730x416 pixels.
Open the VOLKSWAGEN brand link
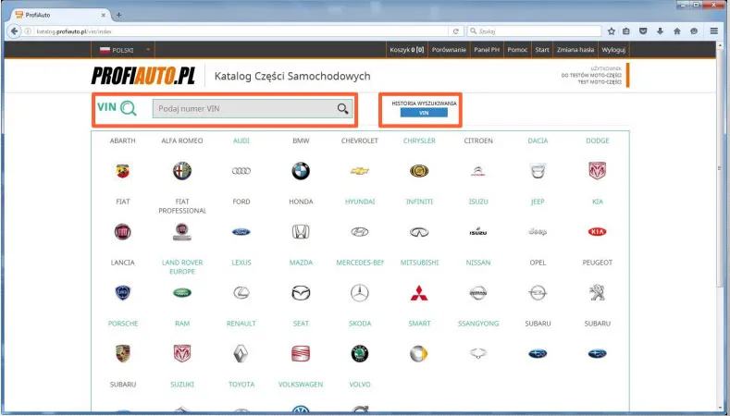point(301,385)
